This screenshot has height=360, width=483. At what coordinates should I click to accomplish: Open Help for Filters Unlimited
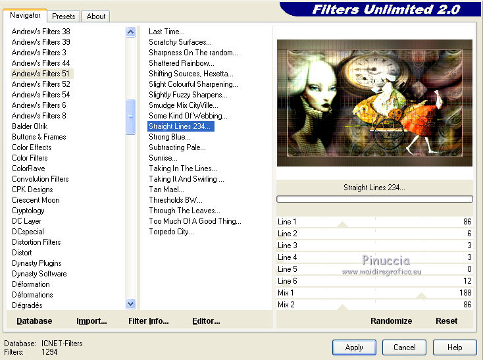click(455, 347)
